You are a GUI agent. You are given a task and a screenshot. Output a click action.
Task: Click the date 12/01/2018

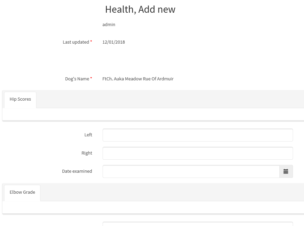pyautogui.click(x=114, y=42)
